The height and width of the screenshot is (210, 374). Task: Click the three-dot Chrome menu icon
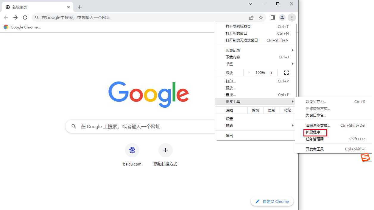[292, 17]
